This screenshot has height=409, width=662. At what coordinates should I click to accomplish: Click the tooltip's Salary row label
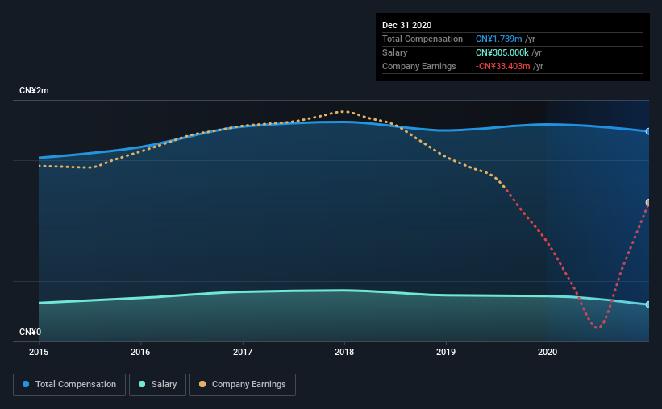pyautogui.click(x=395, y=52)
